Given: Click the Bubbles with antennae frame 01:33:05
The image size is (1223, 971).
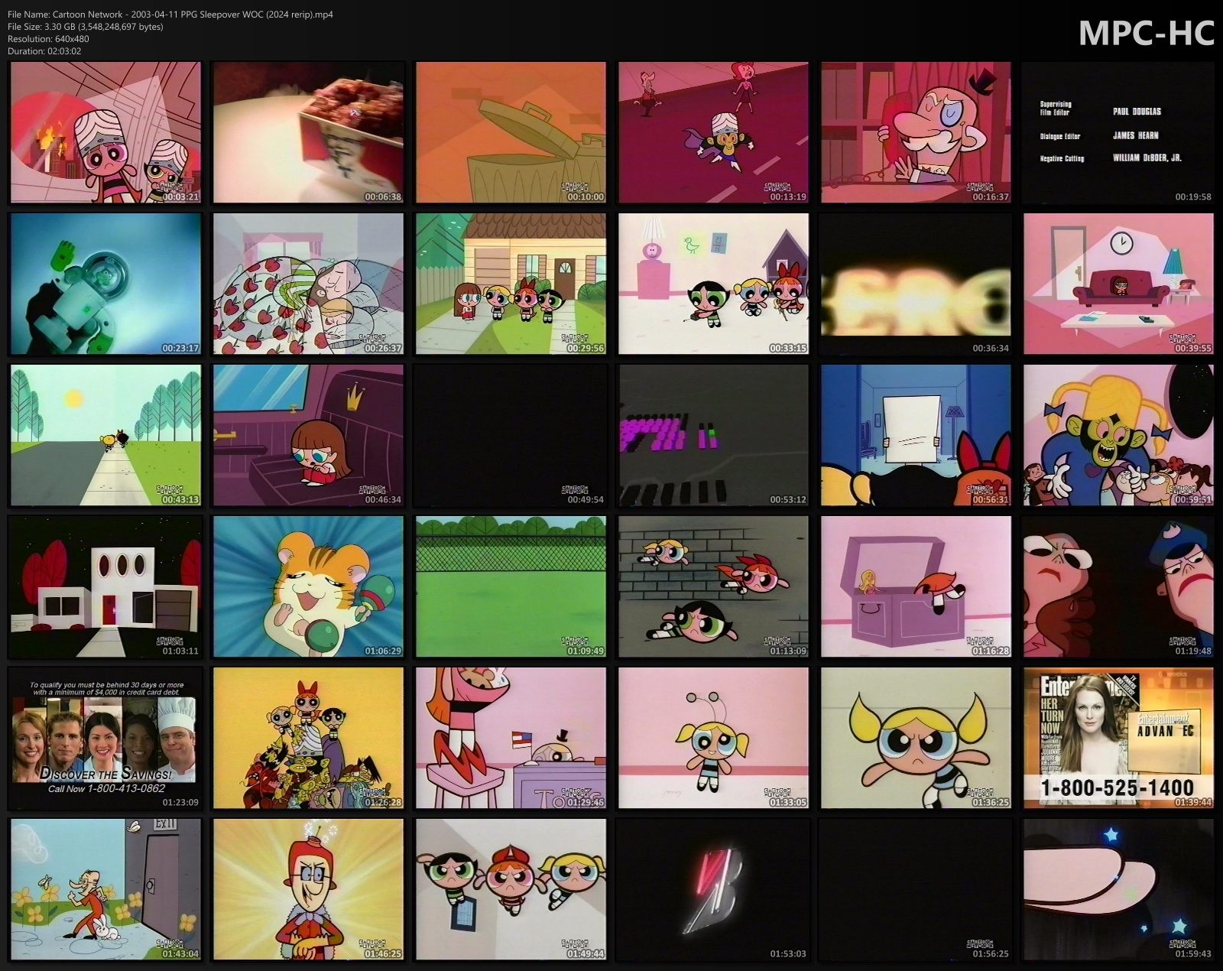Looking at the screenshot, I should click(x=713, y=739).
